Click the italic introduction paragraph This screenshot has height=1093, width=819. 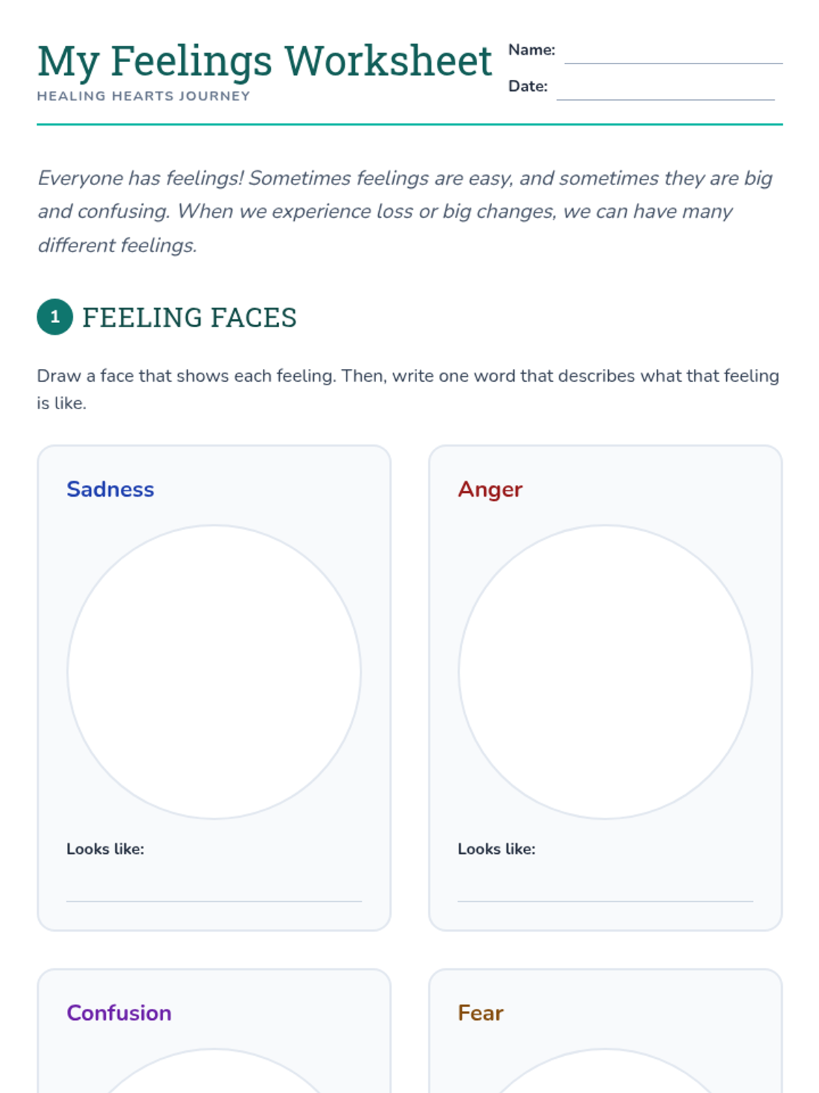point(405,211)
